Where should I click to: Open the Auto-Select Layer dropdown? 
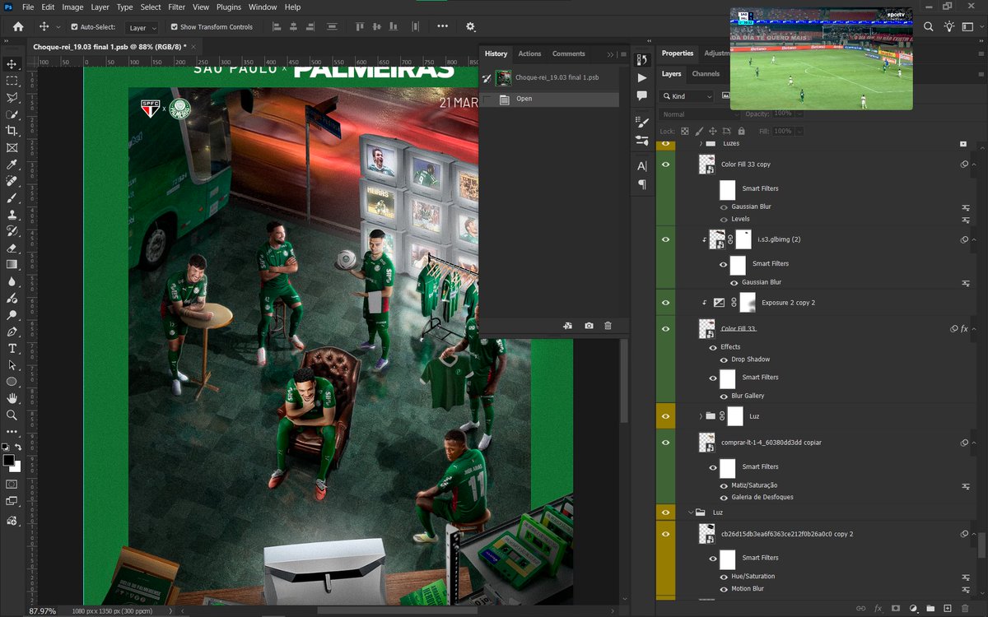(142, 27)
